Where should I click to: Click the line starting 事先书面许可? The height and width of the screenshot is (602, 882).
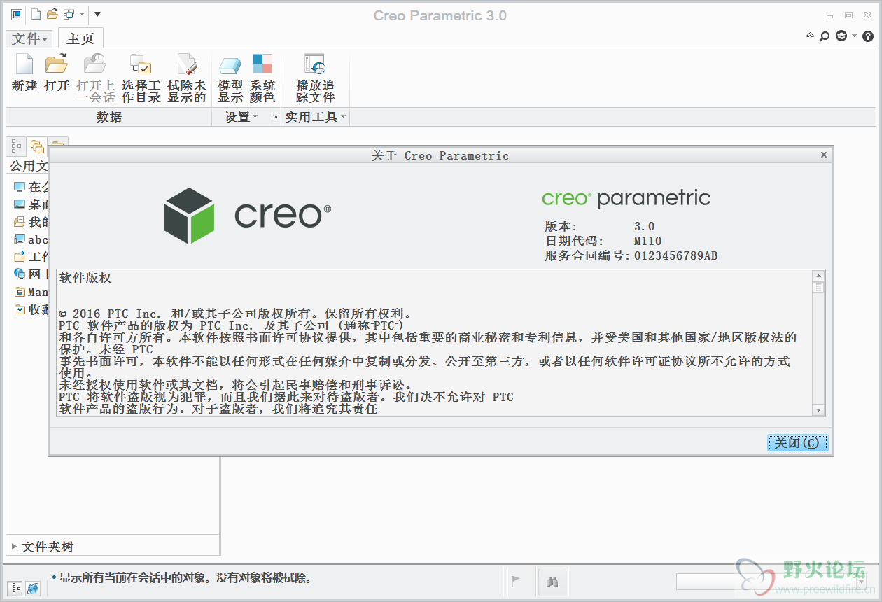(x=425, y=361)
